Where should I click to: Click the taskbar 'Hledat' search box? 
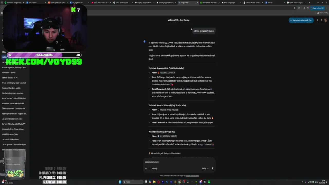(x=133, y=182)
